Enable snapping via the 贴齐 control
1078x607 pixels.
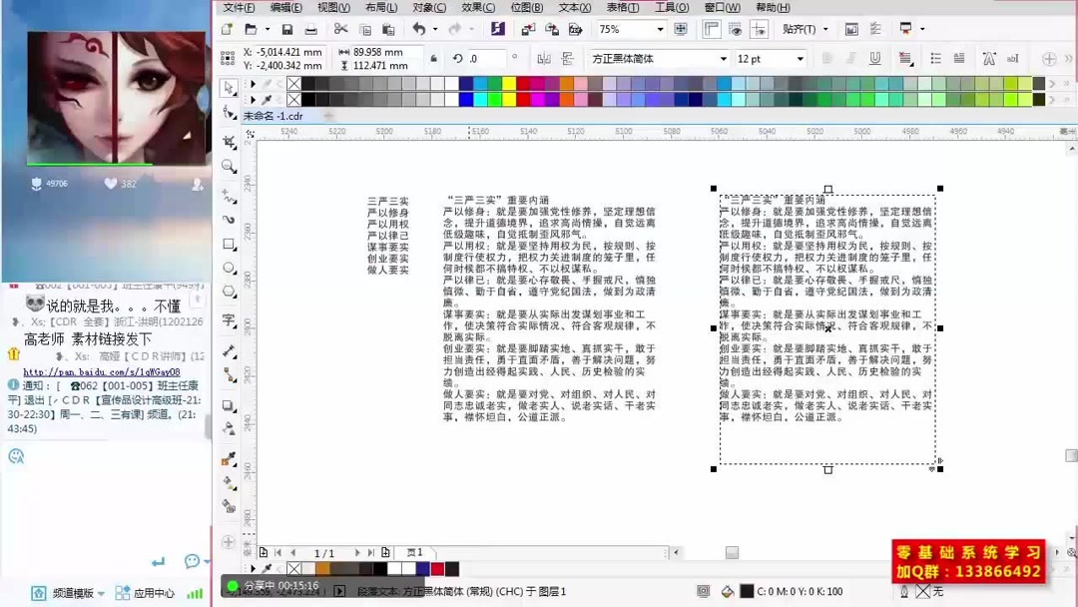pos(800,30)
